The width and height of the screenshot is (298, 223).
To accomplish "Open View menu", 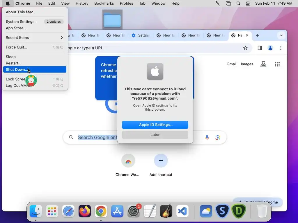I will [65, 3].
